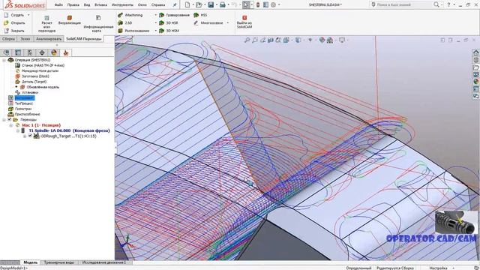Select Гравирование operation

pyautogui.click(x=175, y=15)
